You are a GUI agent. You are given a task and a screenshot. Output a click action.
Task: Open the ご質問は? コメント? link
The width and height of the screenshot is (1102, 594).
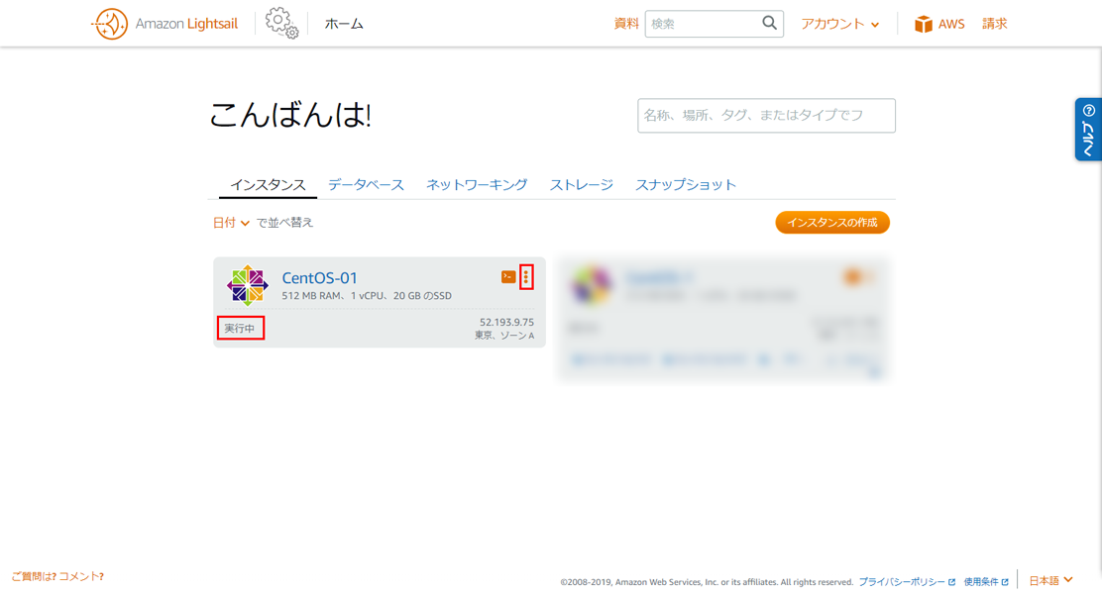coord(57,576)
